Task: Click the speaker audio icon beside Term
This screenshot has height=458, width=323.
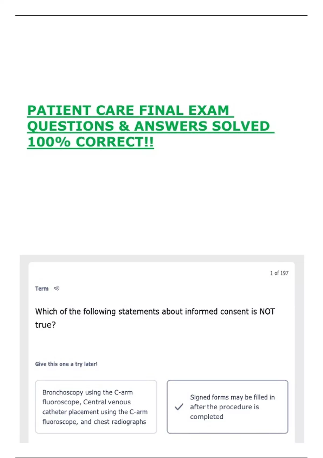Action: 57,288
